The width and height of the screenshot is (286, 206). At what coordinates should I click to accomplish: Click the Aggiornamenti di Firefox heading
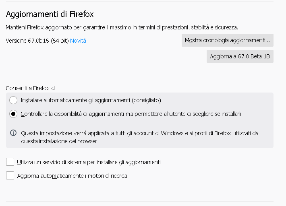click(50, 14)
